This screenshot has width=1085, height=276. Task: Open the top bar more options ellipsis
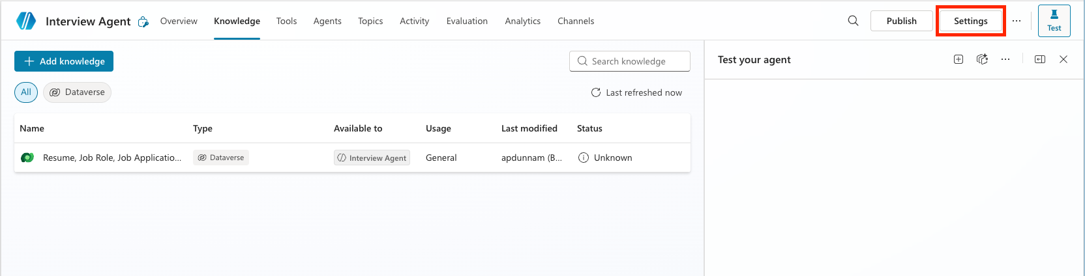[1017, 21]
